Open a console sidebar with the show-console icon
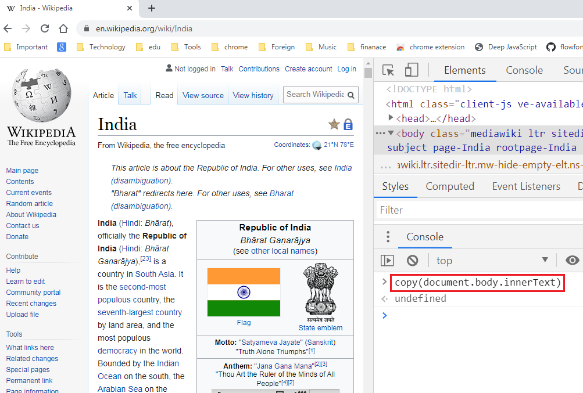 point(387,260)
